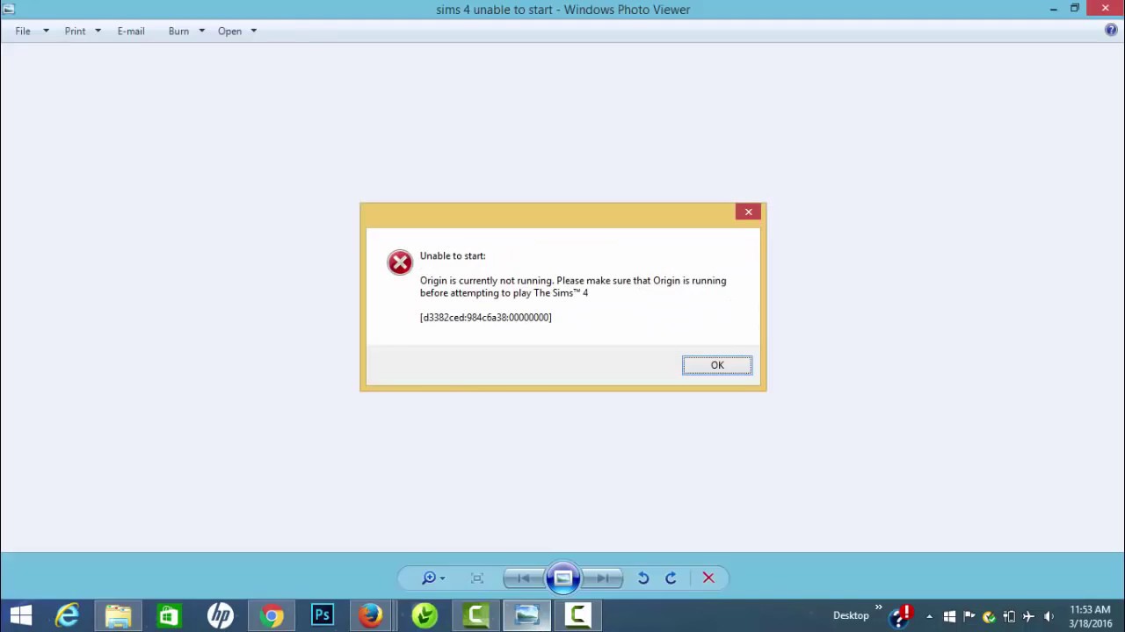Screen dimensions: 1125x632
Task: Open the HP taskbar icon
Action: click(x=220, y=616)
